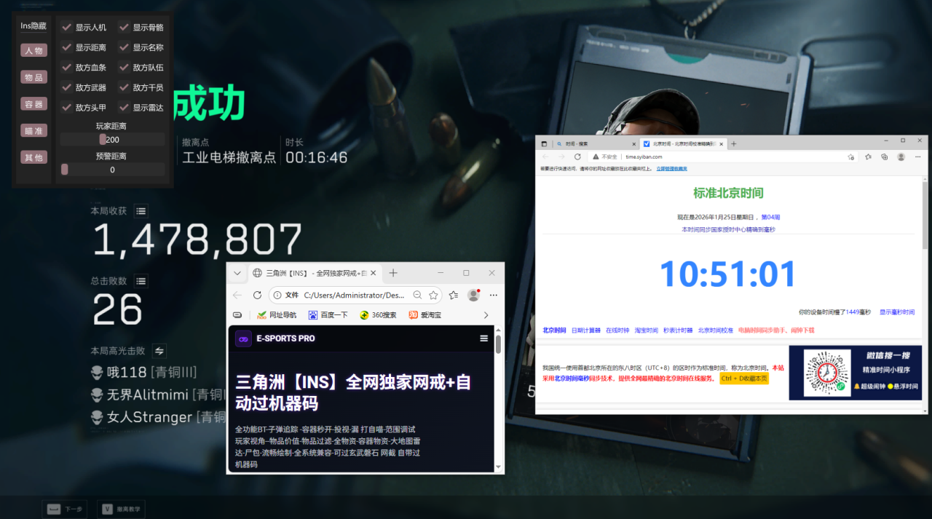The width and height of the screenshot is (932, 519).
Task: Select the 瞄准 category in the sidebar
Action: (33, 130)
